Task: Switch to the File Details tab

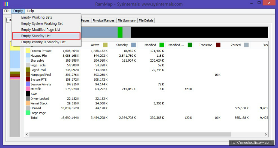Action: (x=146, y=20)
